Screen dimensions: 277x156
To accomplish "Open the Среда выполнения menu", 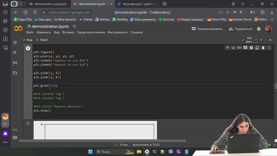I will click(x=91, y=32).
